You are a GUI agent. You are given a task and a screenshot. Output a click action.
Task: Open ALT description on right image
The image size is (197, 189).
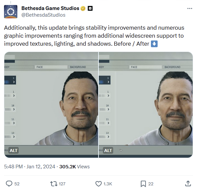coord(108,150)
